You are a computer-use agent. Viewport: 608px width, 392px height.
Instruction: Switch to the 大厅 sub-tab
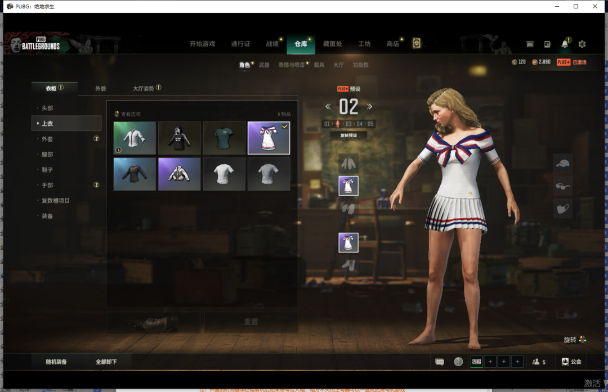click(338, 65)
